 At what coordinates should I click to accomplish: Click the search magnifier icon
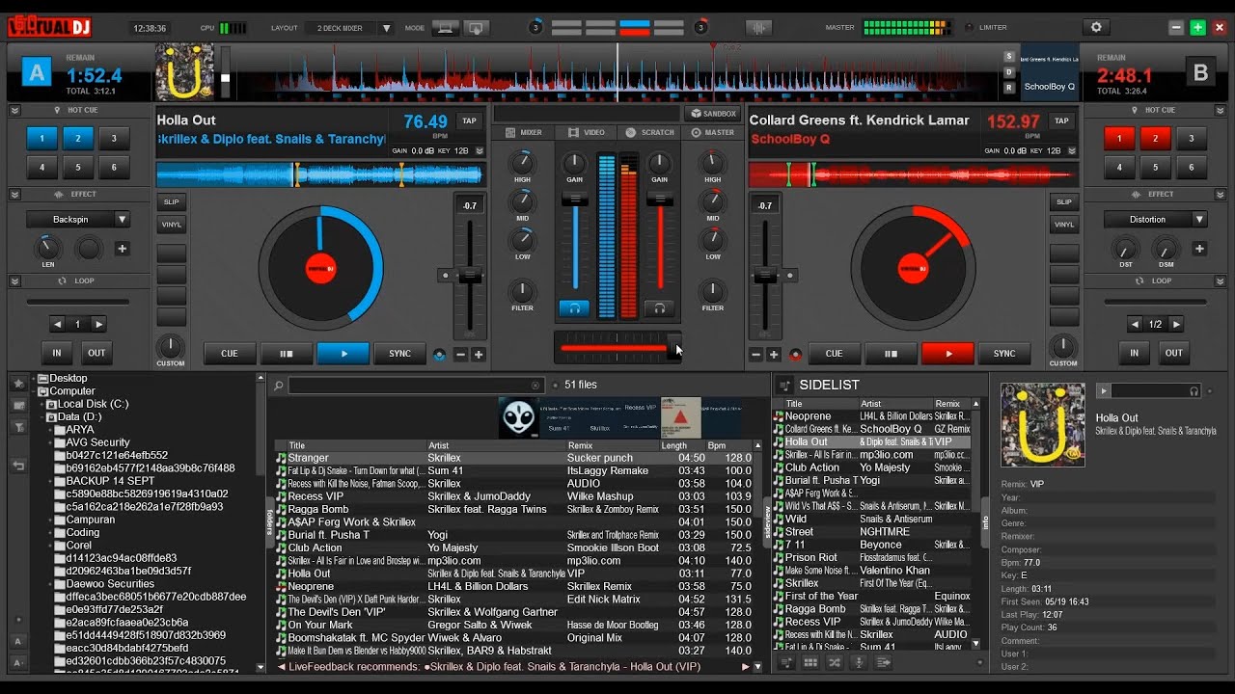(x=279, y=386)
